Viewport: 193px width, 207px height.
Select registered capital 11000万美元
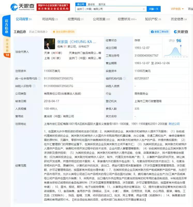[x=52, y=71]
